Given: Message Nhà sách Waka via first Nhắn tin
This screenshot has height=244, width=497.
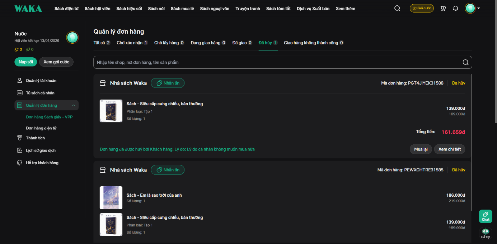Looking at the screenshot, I should coord(168,83).
